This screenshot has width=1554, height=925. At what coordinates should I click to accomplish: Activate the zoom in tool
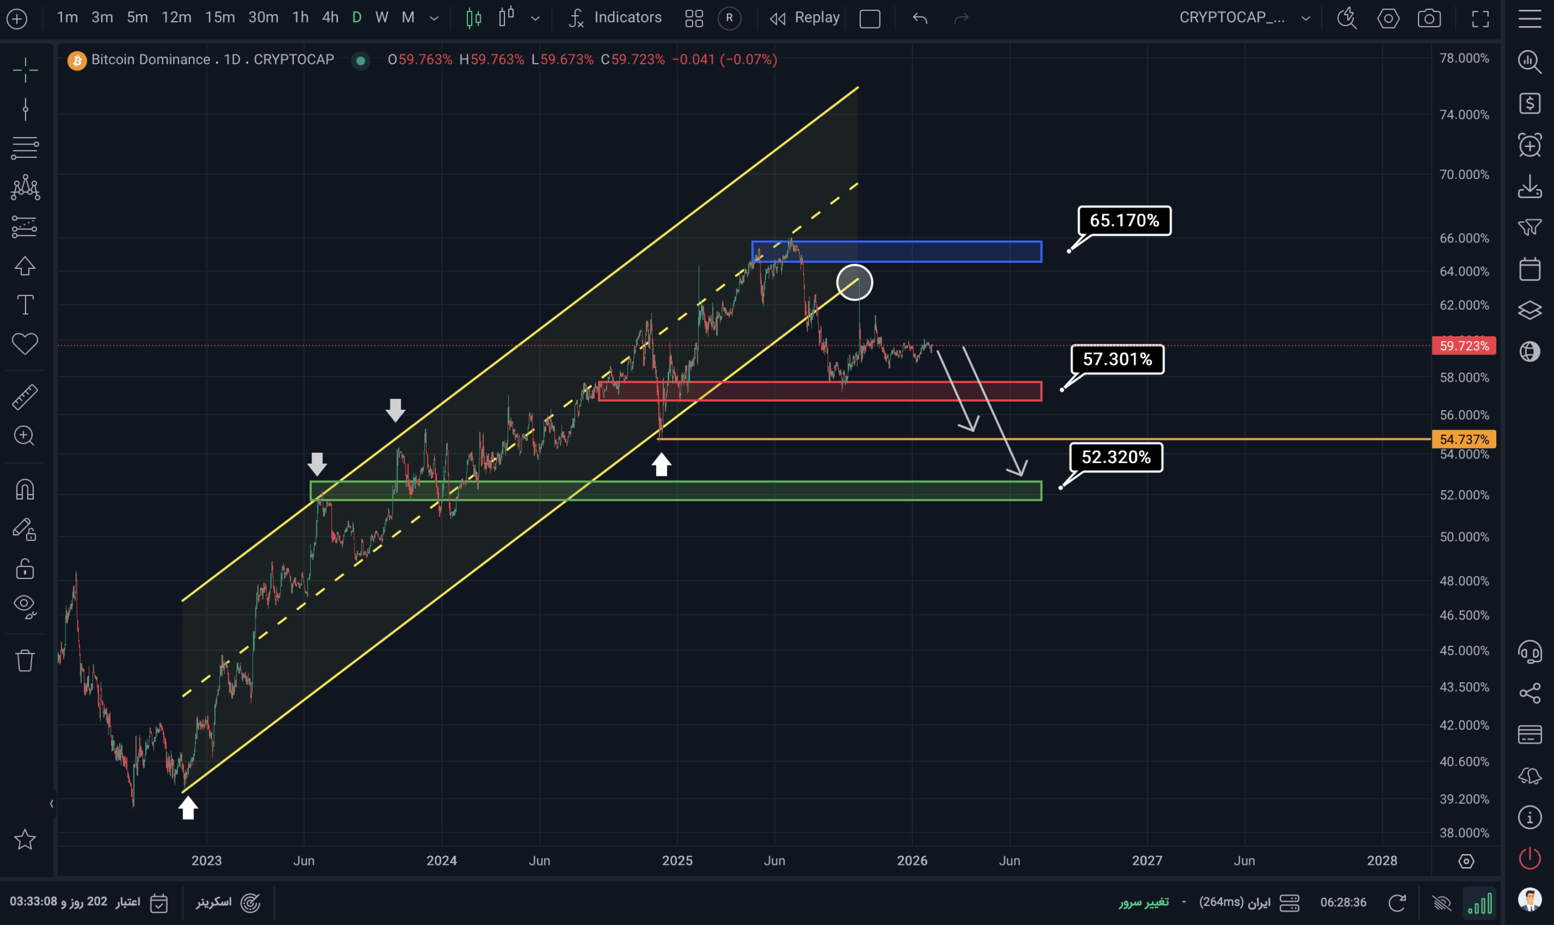point(25,436)
